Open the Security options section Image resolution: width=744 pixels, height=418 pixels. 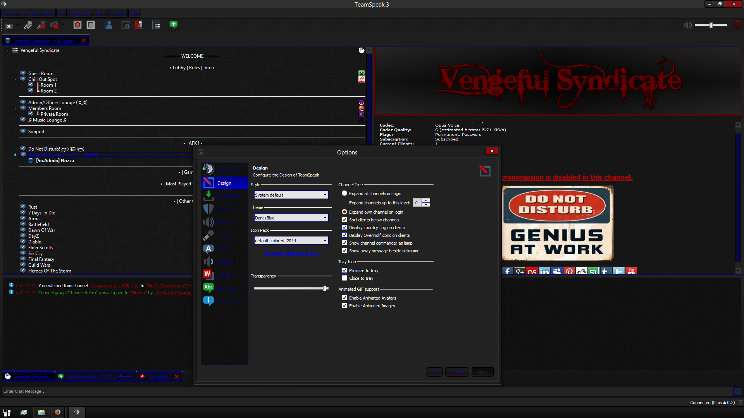click(225, 209)
